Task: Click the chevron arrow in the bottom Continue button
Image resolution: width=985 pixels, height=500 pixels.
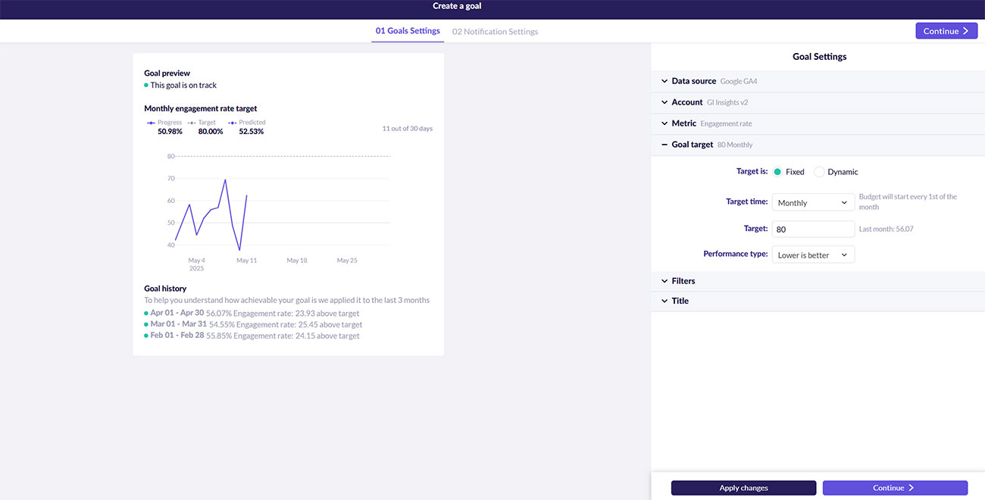Action: tap(912, 488)
